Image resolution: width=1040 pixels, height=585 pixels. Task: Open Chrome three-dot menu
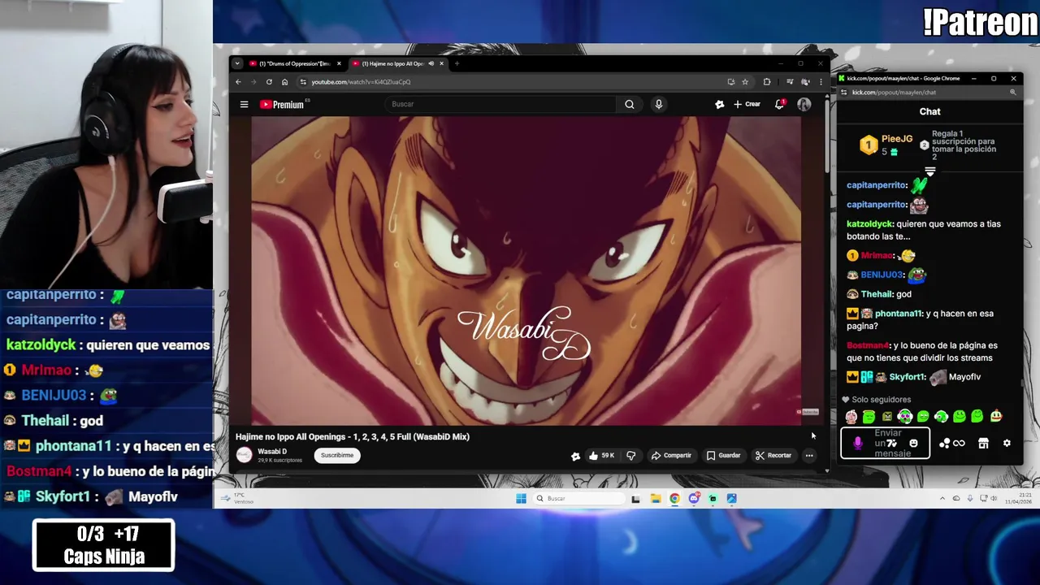(x=821, y=81)
